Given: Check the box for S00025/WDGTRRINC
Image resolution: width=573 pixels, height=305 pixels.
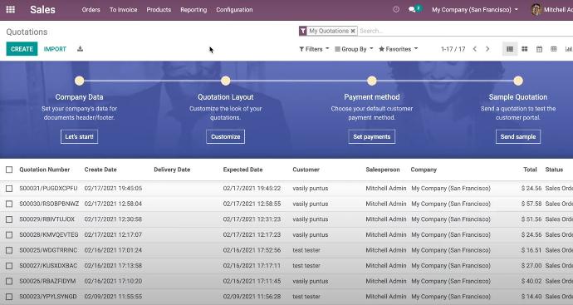Looking at the screenshot, I should click(9, 250).
